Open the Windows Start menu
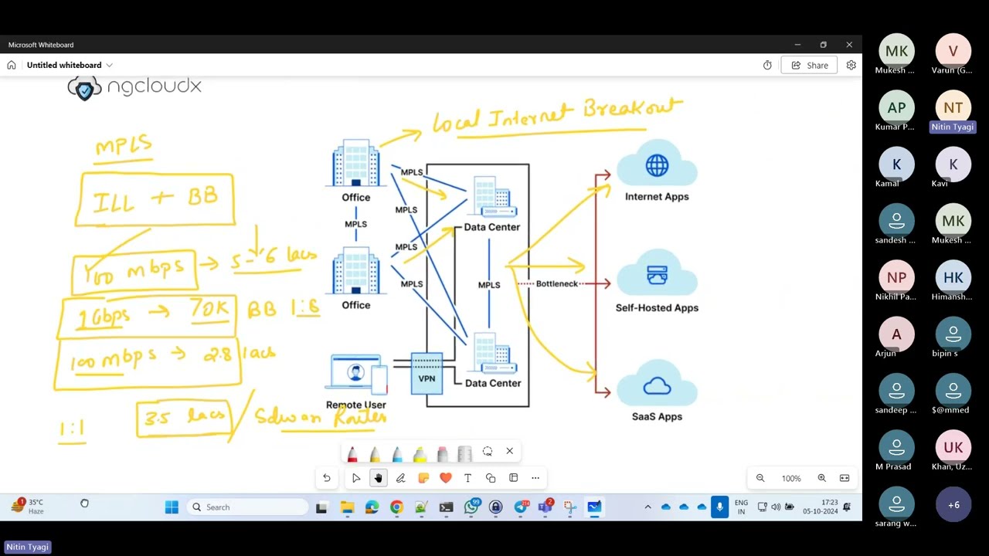 (x=172, y=507)
